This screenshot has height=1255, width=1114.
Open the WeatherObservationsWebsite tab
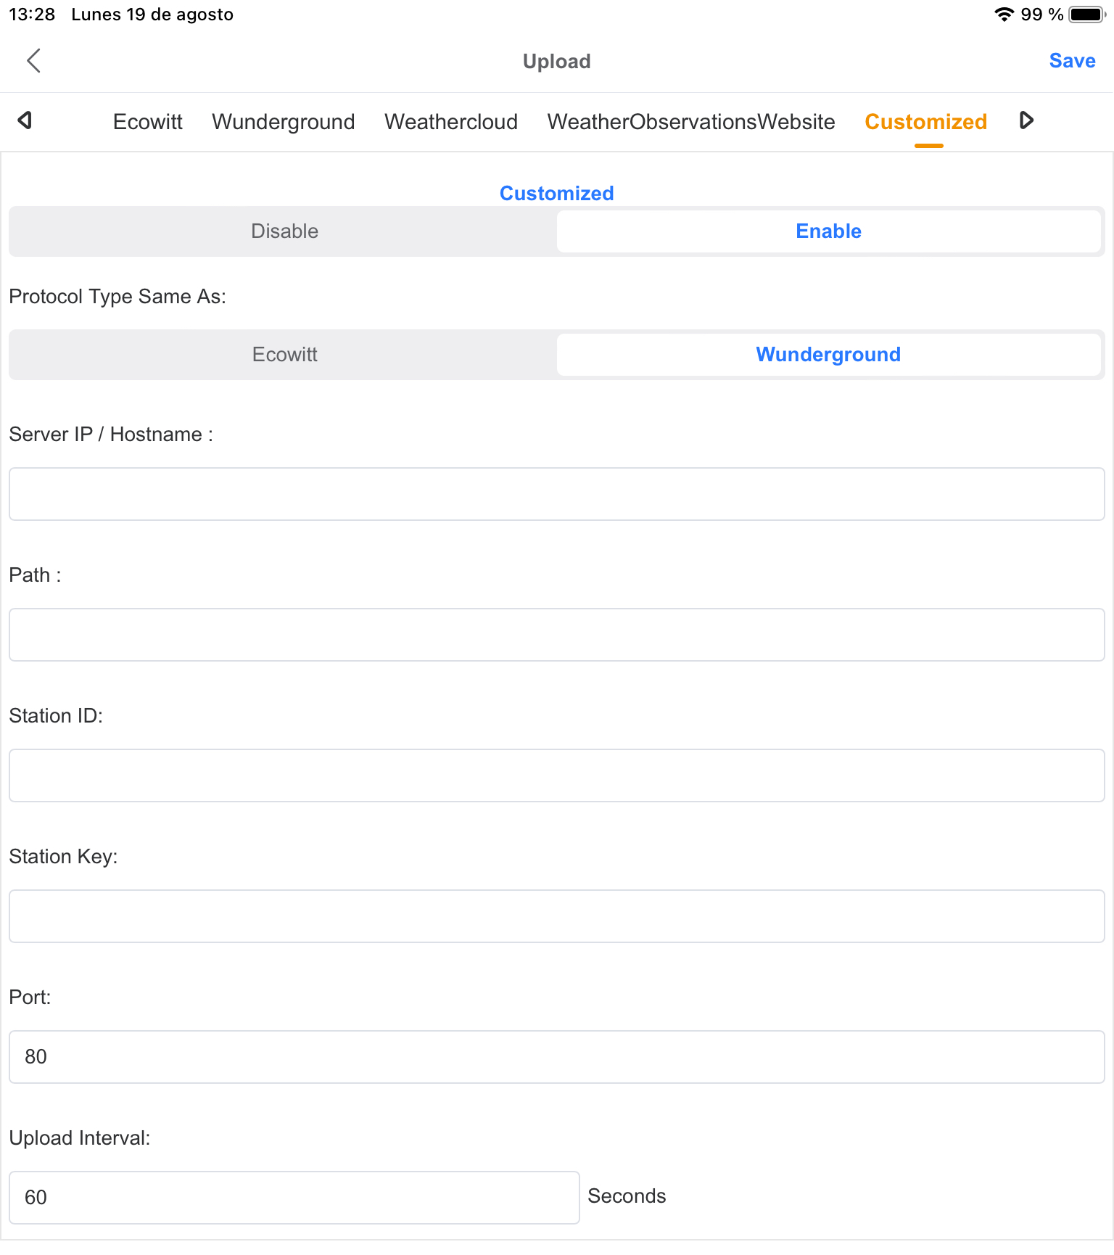point(690,122)
